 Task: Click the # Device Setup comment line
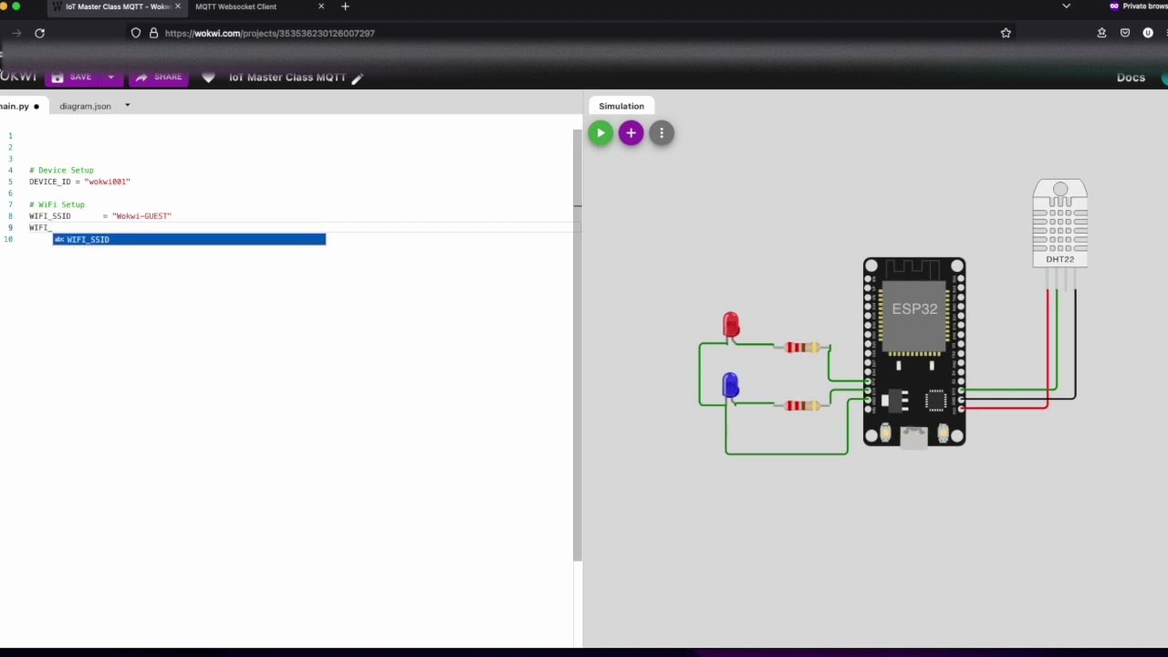[61, 171]
